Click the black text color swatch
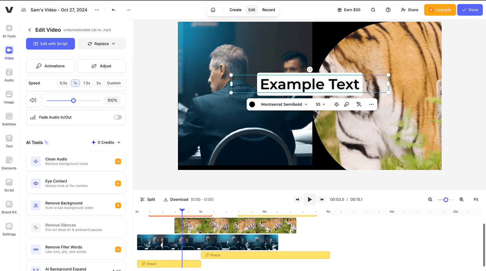Viewport: 486px width, 271px height. pyautogui.click(x=252, y=105)
